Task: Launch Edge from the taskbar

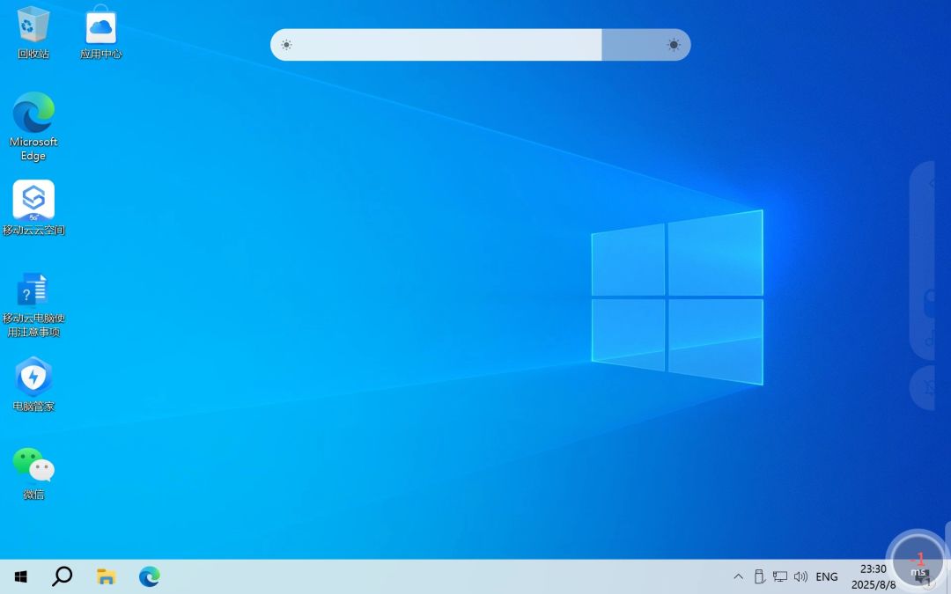Action: pyautogui.click(x=149, y=576)
